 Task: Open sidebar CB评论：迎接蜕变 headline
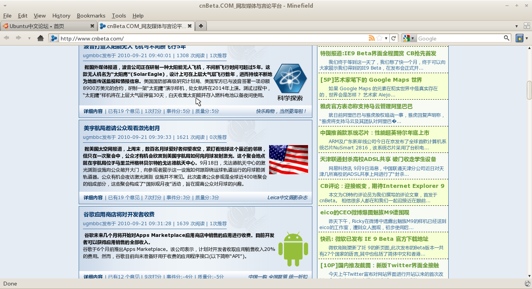382,186
